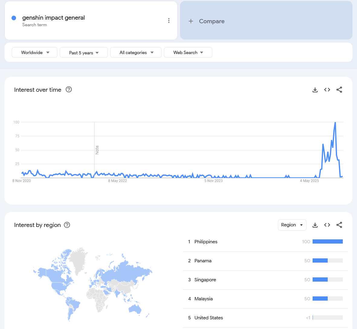Click blue dot beside search term
This screenshot has height=329, width=357.
pyautogui.click(x=14, y=18)
